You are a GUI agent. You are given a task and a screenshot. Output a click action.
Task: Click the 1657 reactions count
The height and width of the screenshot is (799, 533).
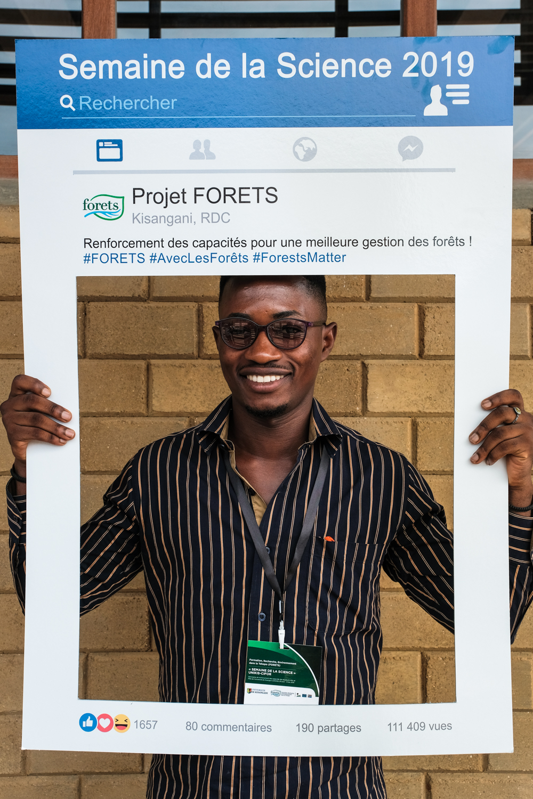[x=146, y=724]
